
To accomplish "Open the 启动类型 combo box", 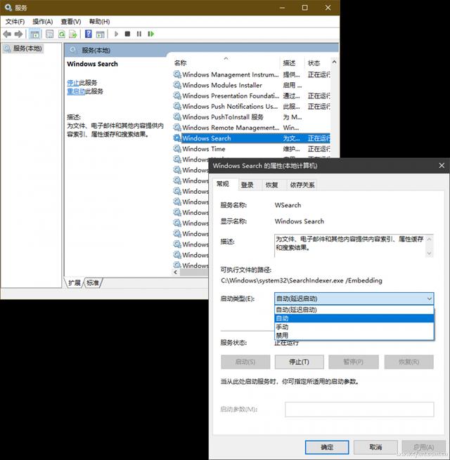I will [x=354, y=298].
